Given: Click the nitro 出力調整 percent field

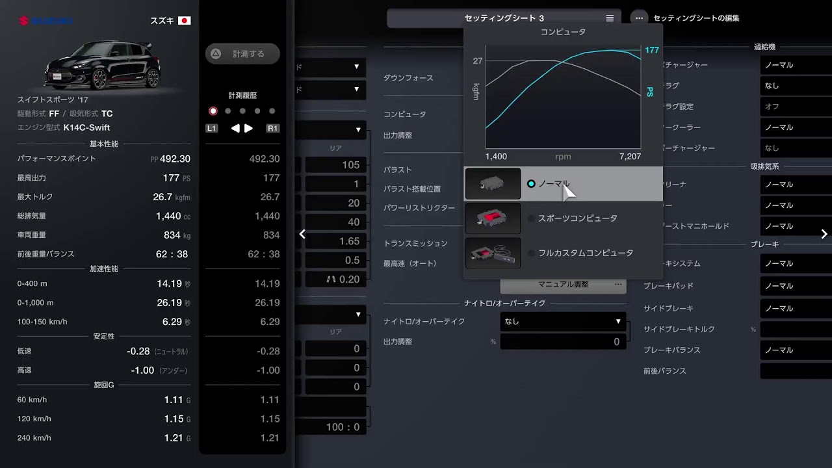Looking at the screenshot, I should click(x=563, y=342).
